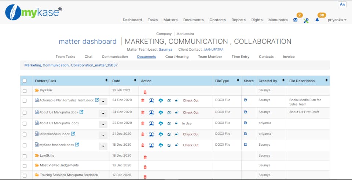Viewport: 352px width, 180px height.
Task: Click share icon for Miscellaneous .docx
Action: click(245, 134)
